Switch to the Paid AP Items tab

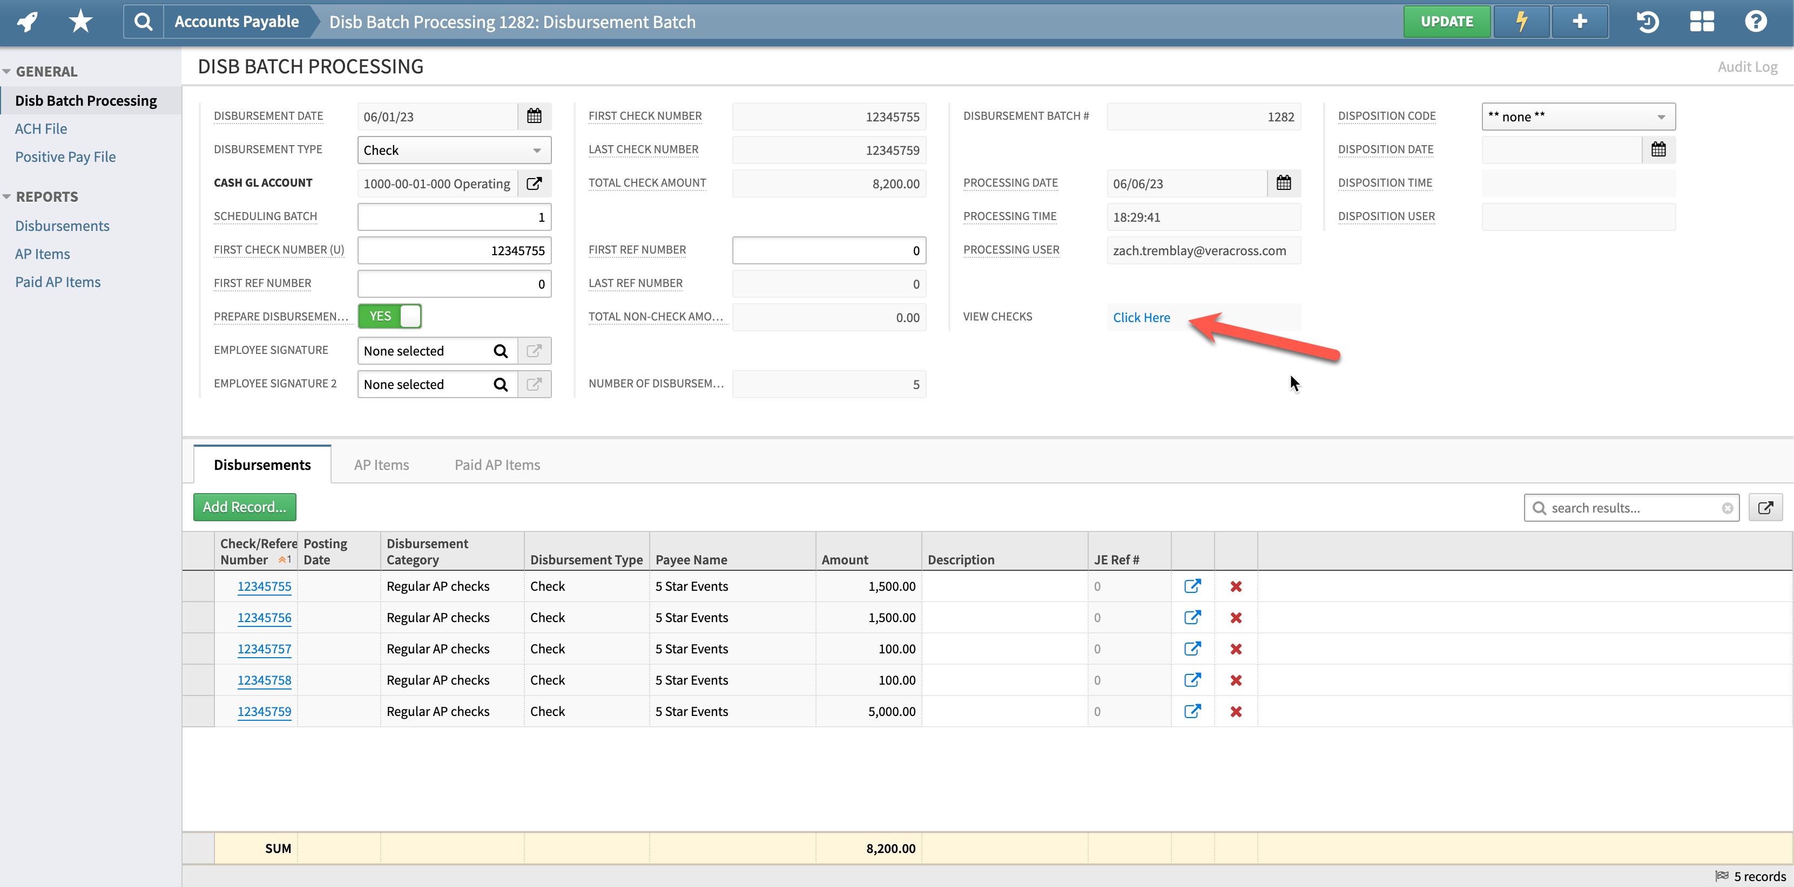(x=497, y=465)
